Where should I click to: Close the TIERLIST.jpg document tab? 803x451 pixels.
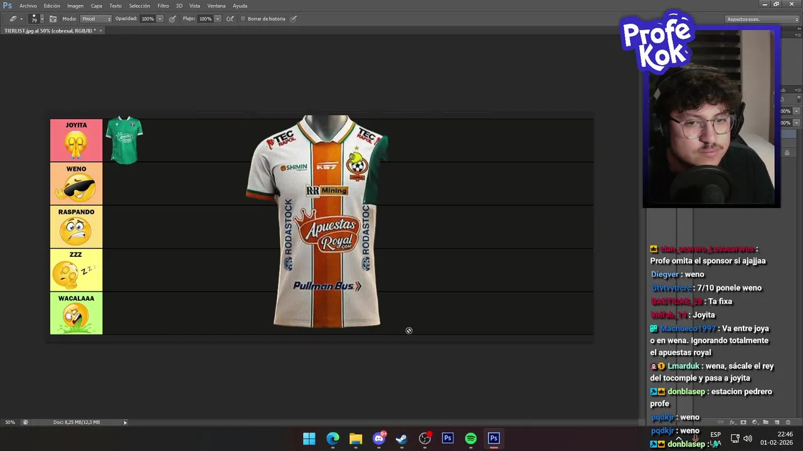click(100, 30)
